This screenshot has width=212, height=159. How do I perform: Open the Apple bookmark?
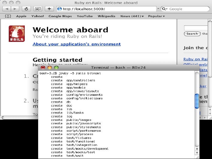[x=21, y=16]
